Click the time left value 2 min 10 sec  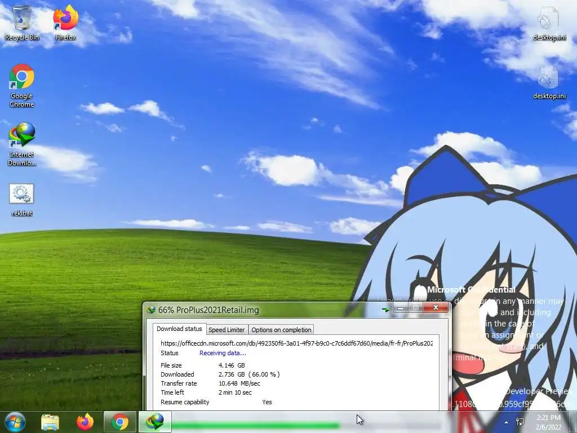(x=235, y=392)
